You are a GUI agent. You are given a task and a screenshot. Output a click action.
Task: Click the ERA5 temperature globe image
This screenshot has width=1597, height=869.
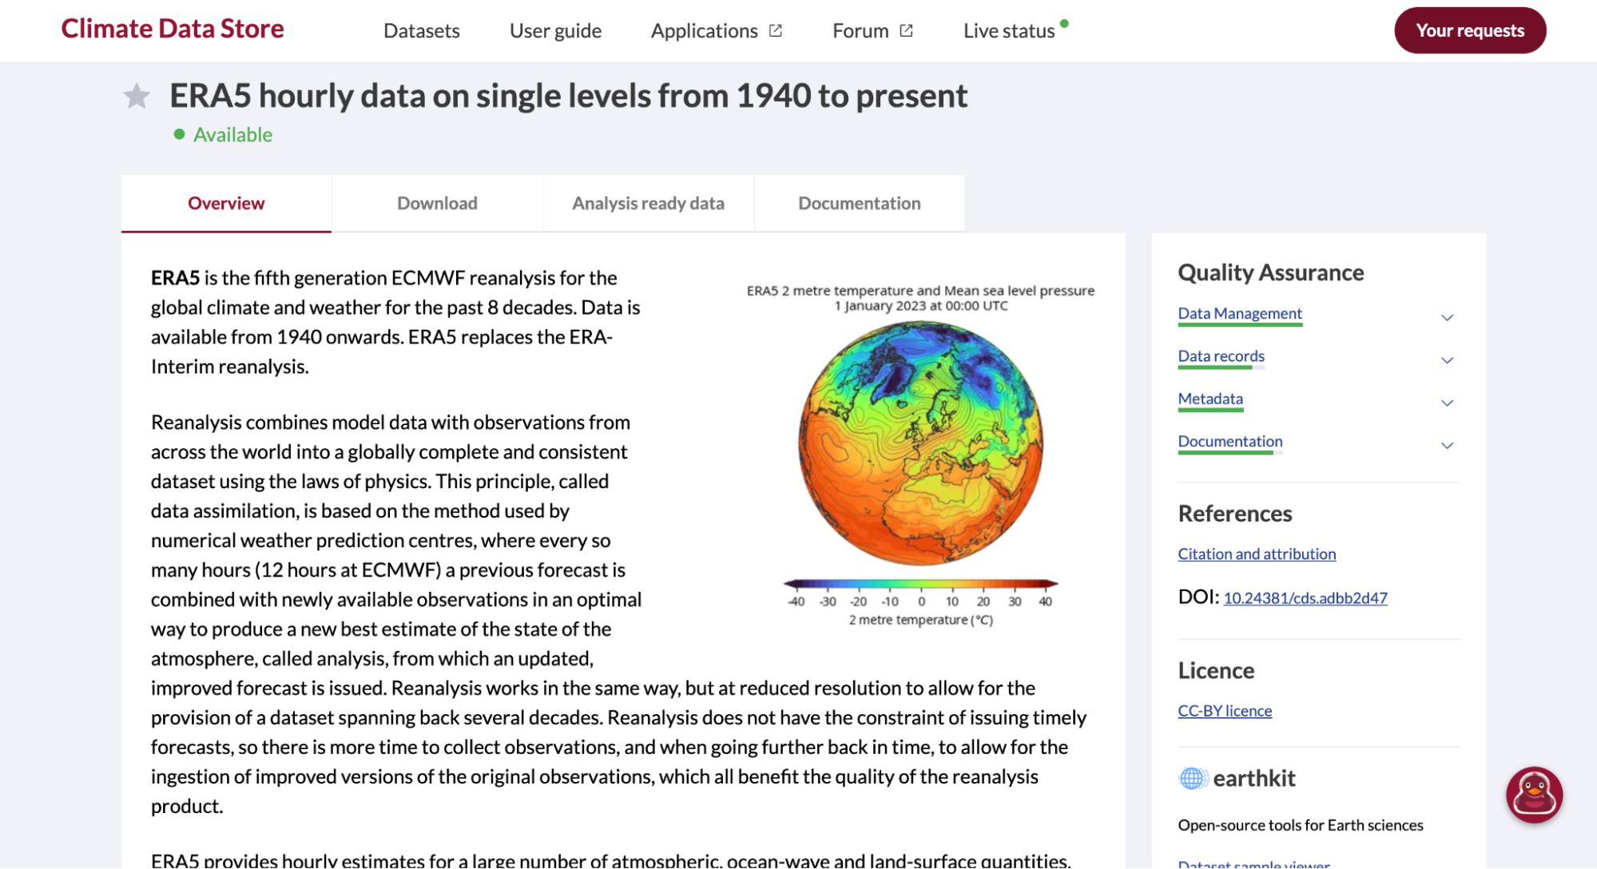(920, 442)
